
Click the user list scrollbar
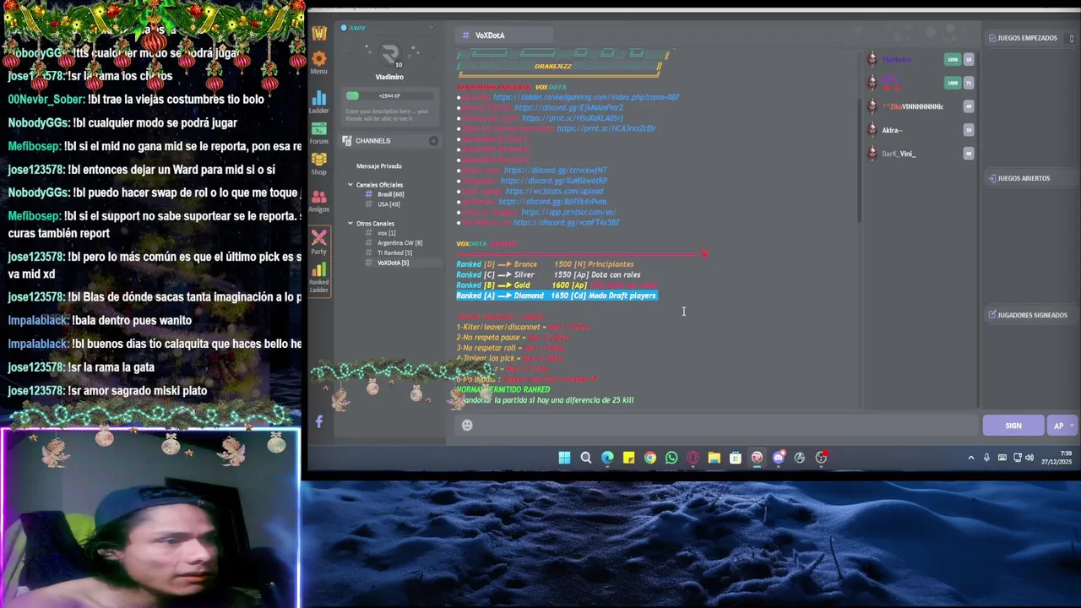(x=861, y=160)
